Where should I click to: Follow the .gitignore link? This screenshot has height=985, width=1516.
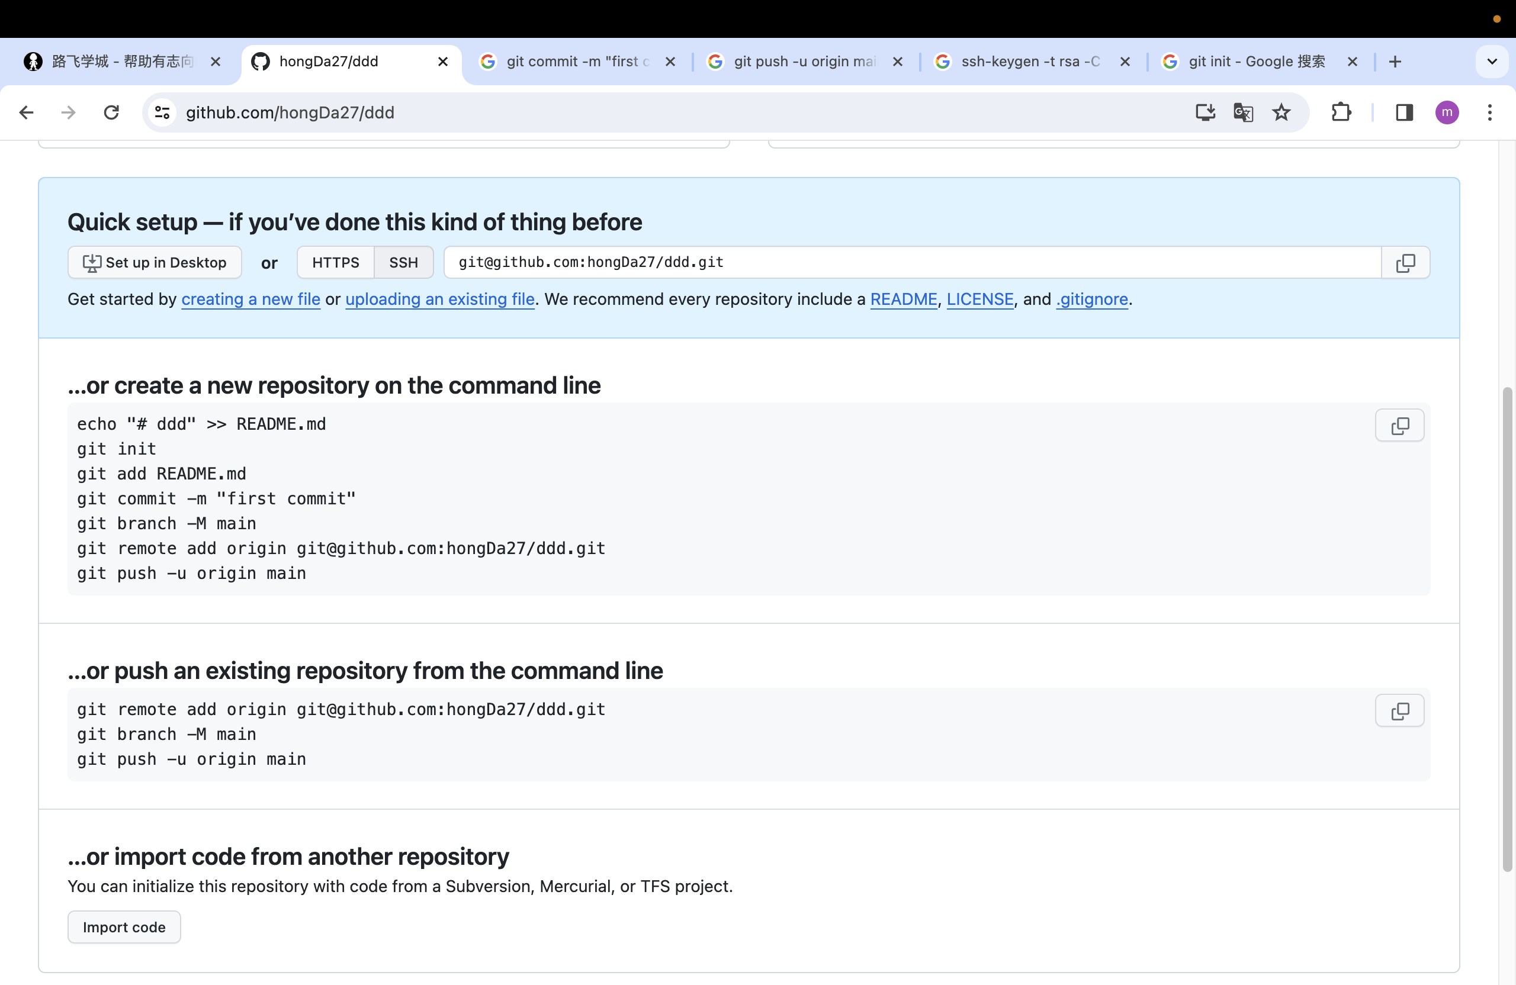[x=1092, y=300]
